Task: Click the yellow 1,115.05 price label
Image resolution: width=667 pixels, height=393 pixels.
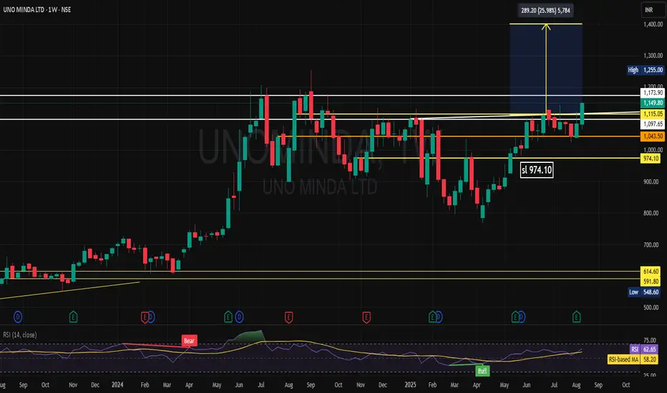Action: coord(653,114)
